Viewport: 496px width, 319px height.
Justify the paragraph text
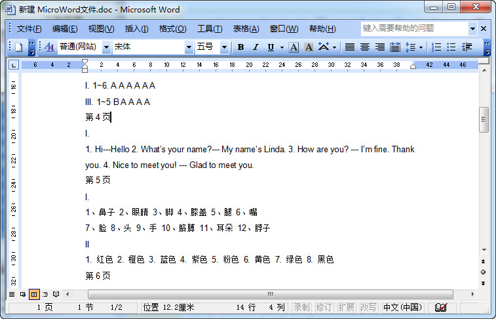pos(349,47)
